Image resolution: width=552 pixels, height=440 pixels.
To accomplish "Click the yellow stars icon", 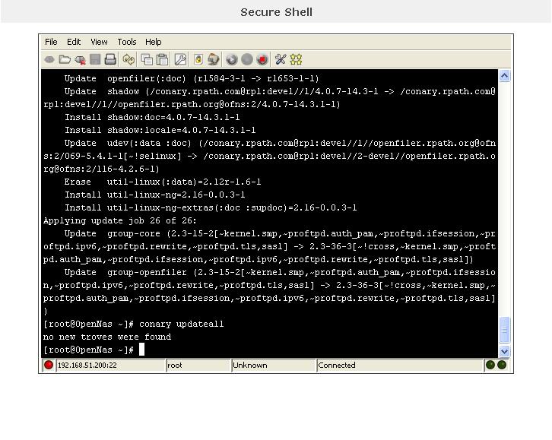I will pos(296,59).
